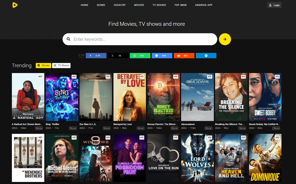Viewport: 296px width, 184px height.
Task: Click the yellow arrow search submit button
Action: coord(225,39)
